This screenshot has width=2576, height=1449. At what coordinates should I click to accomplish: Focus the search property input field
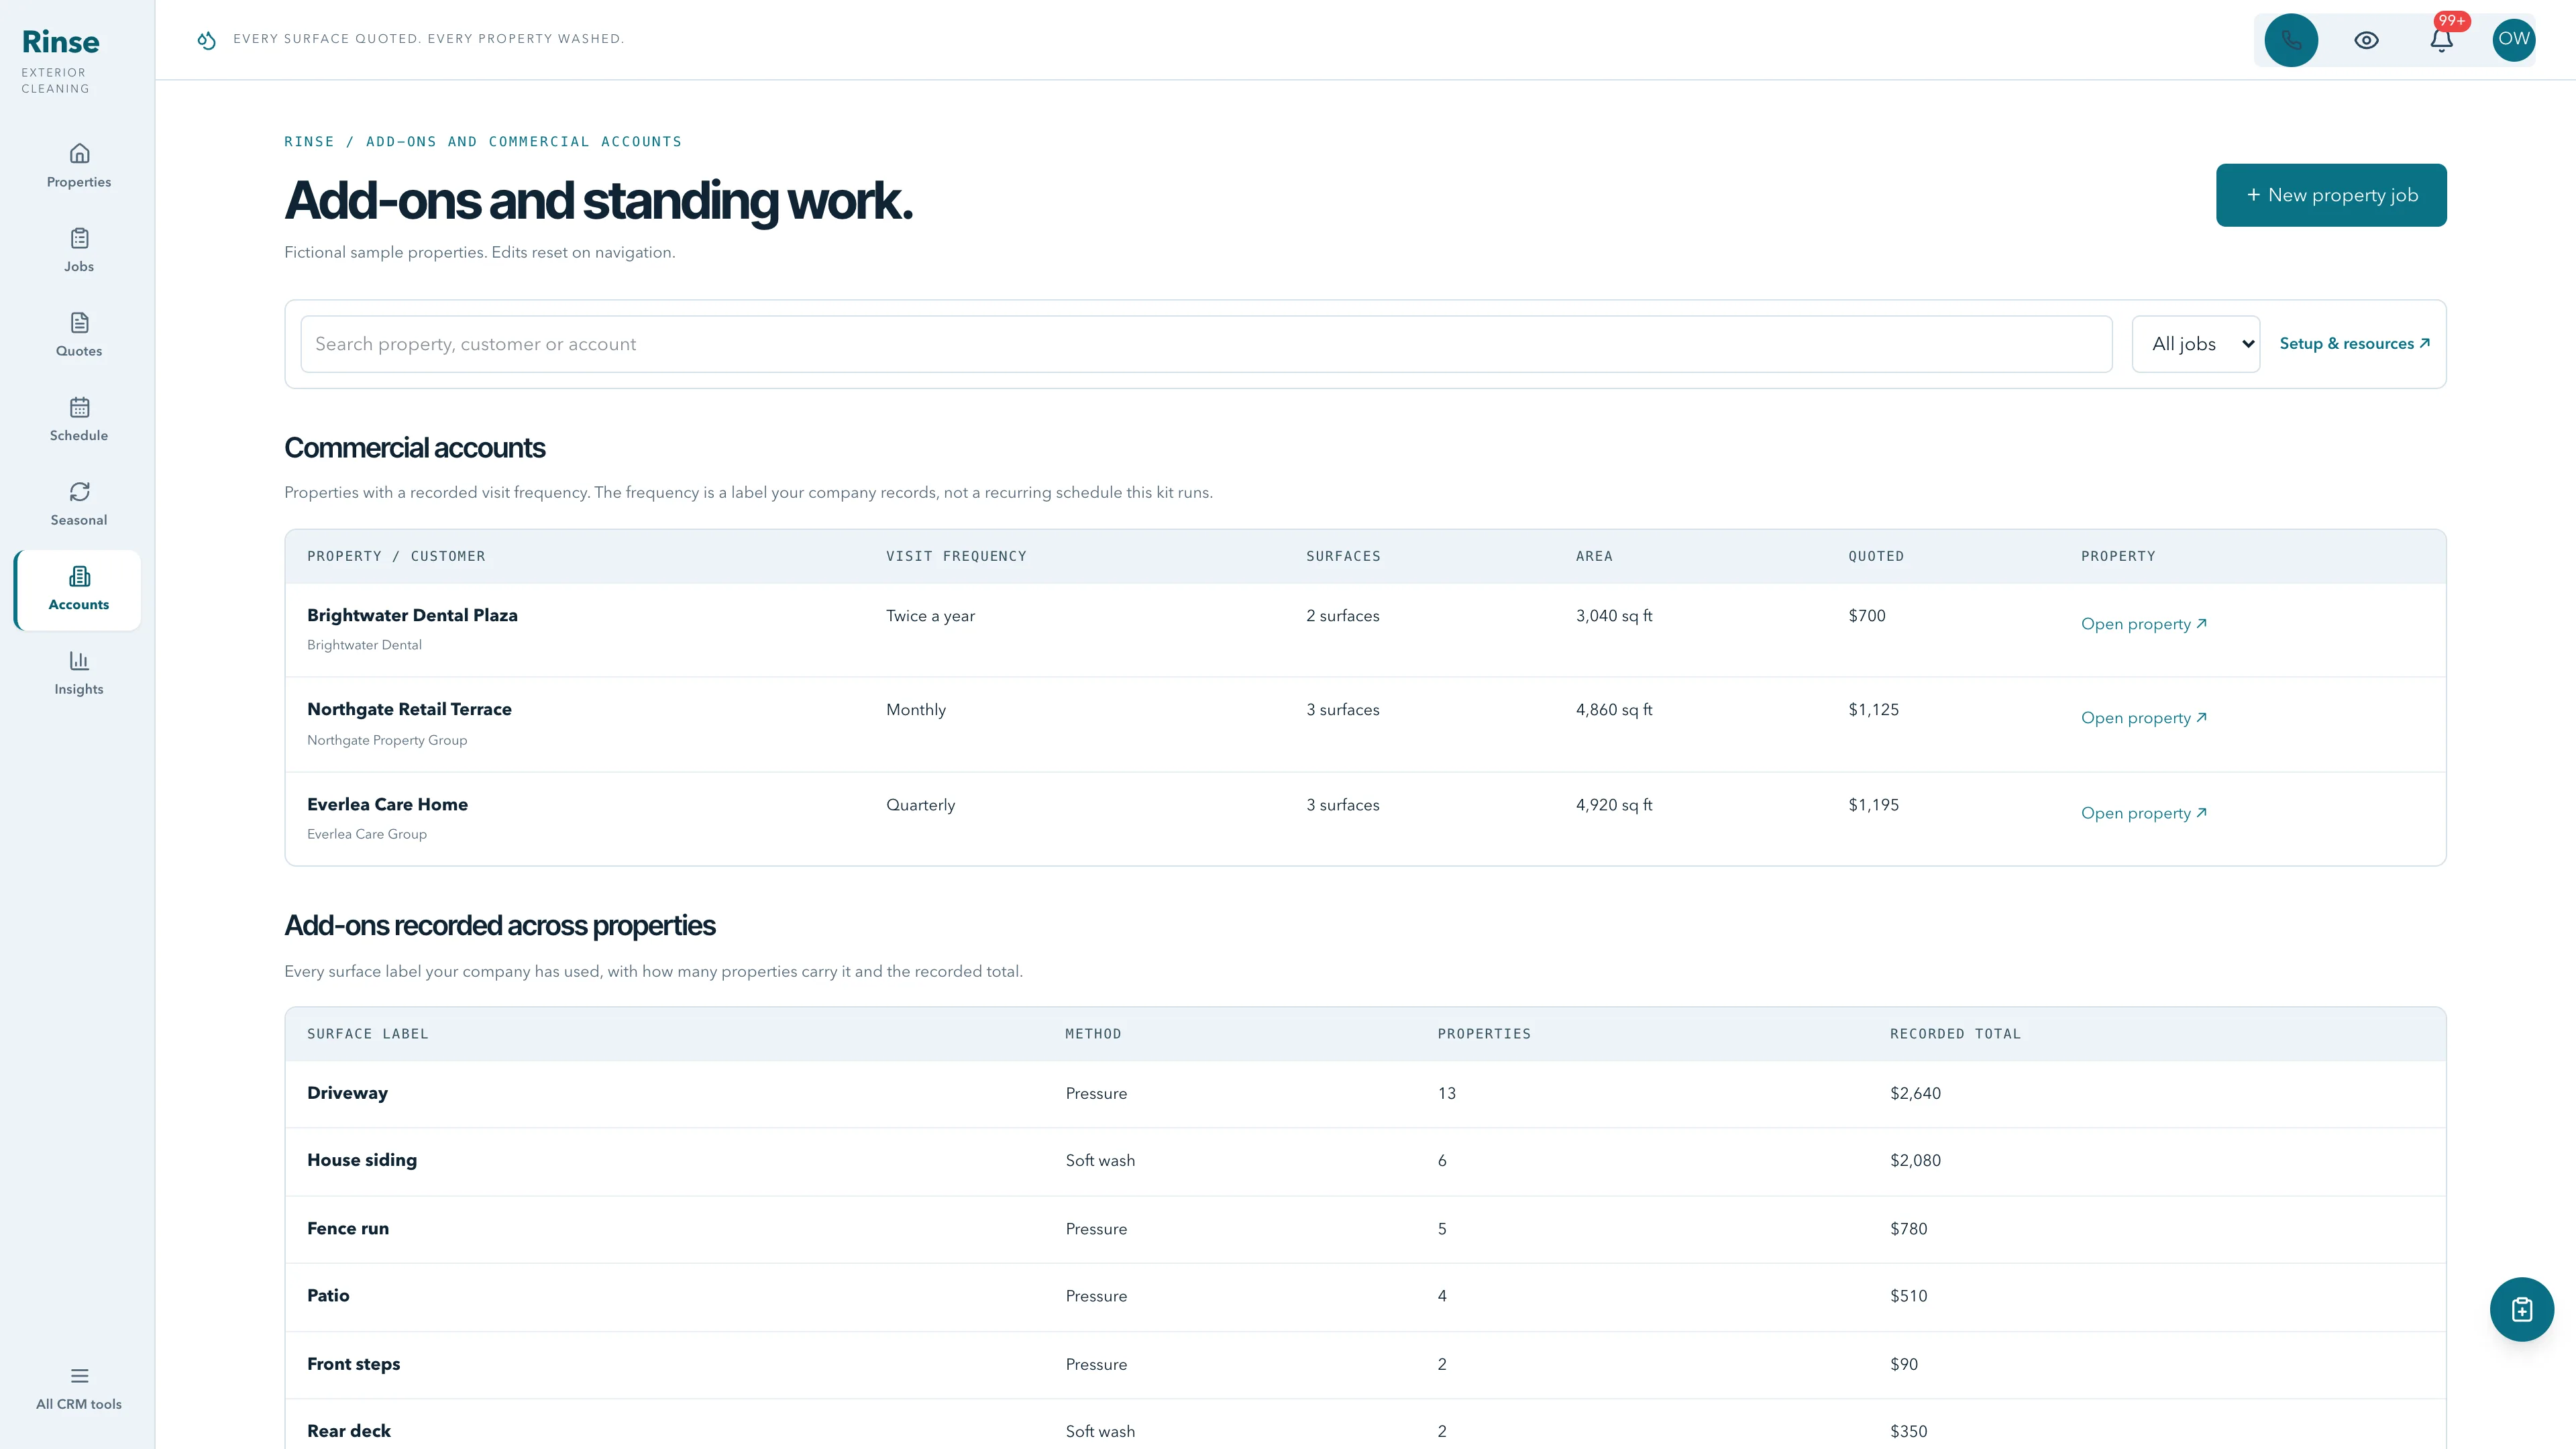pos(1206,344)
